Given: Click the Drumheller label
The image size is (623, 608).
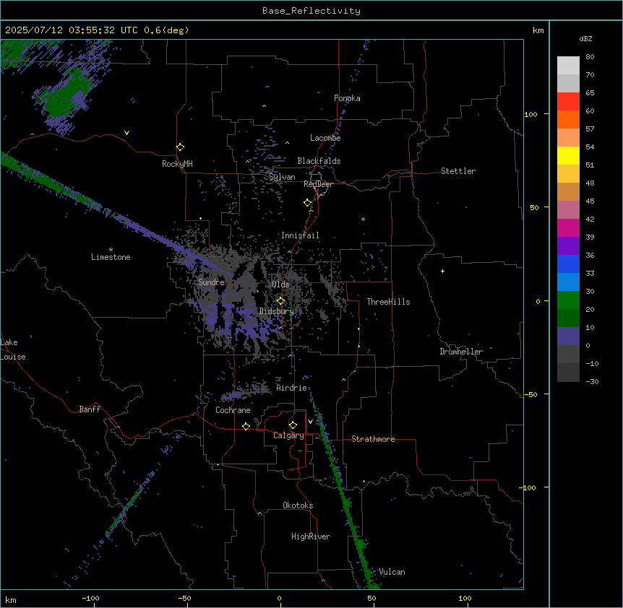Looking at the screenshot, I should click(461, 352).
